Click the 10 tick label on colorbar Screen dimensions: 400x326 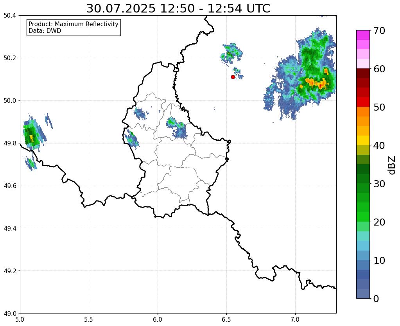pos(379,260)
